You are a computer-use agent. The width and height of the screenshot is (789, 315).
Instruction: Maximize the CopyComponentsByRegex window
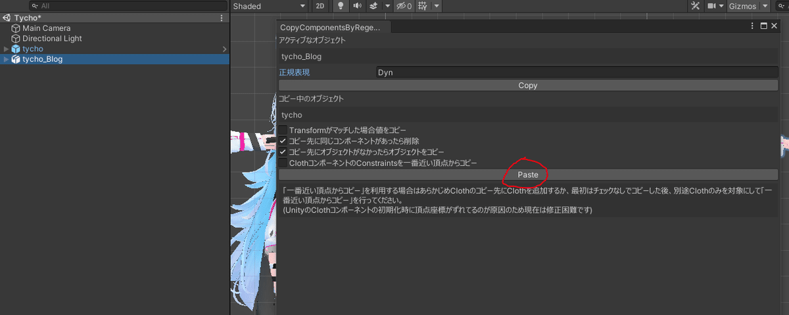[x=763, y=26]
